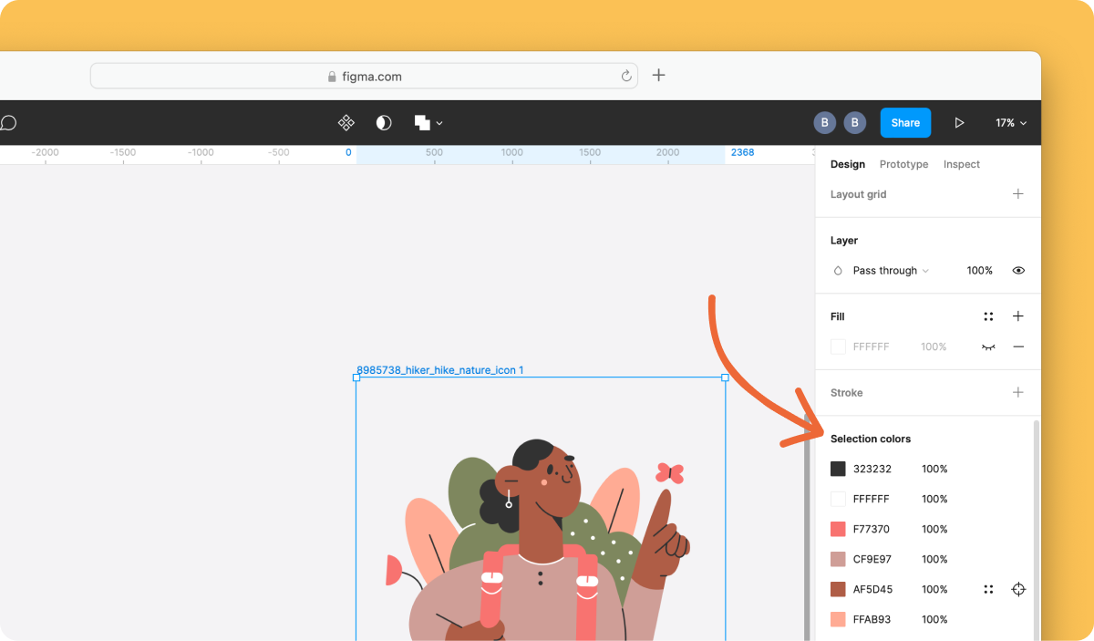Image resolution: width=1094 pixels, height=641 pixels.
Task: Click the Stroke section label
Action: [846, 393]
